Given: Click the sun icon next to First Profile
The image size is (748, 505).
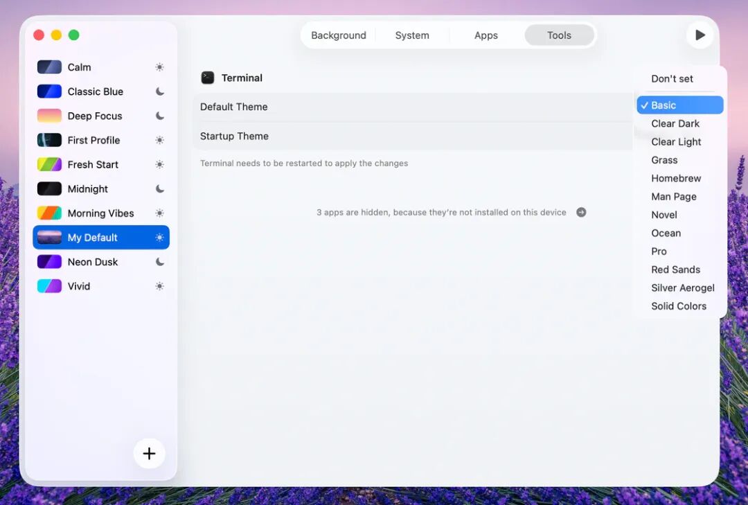Looking at the screenshot, I should pos(160,141).
